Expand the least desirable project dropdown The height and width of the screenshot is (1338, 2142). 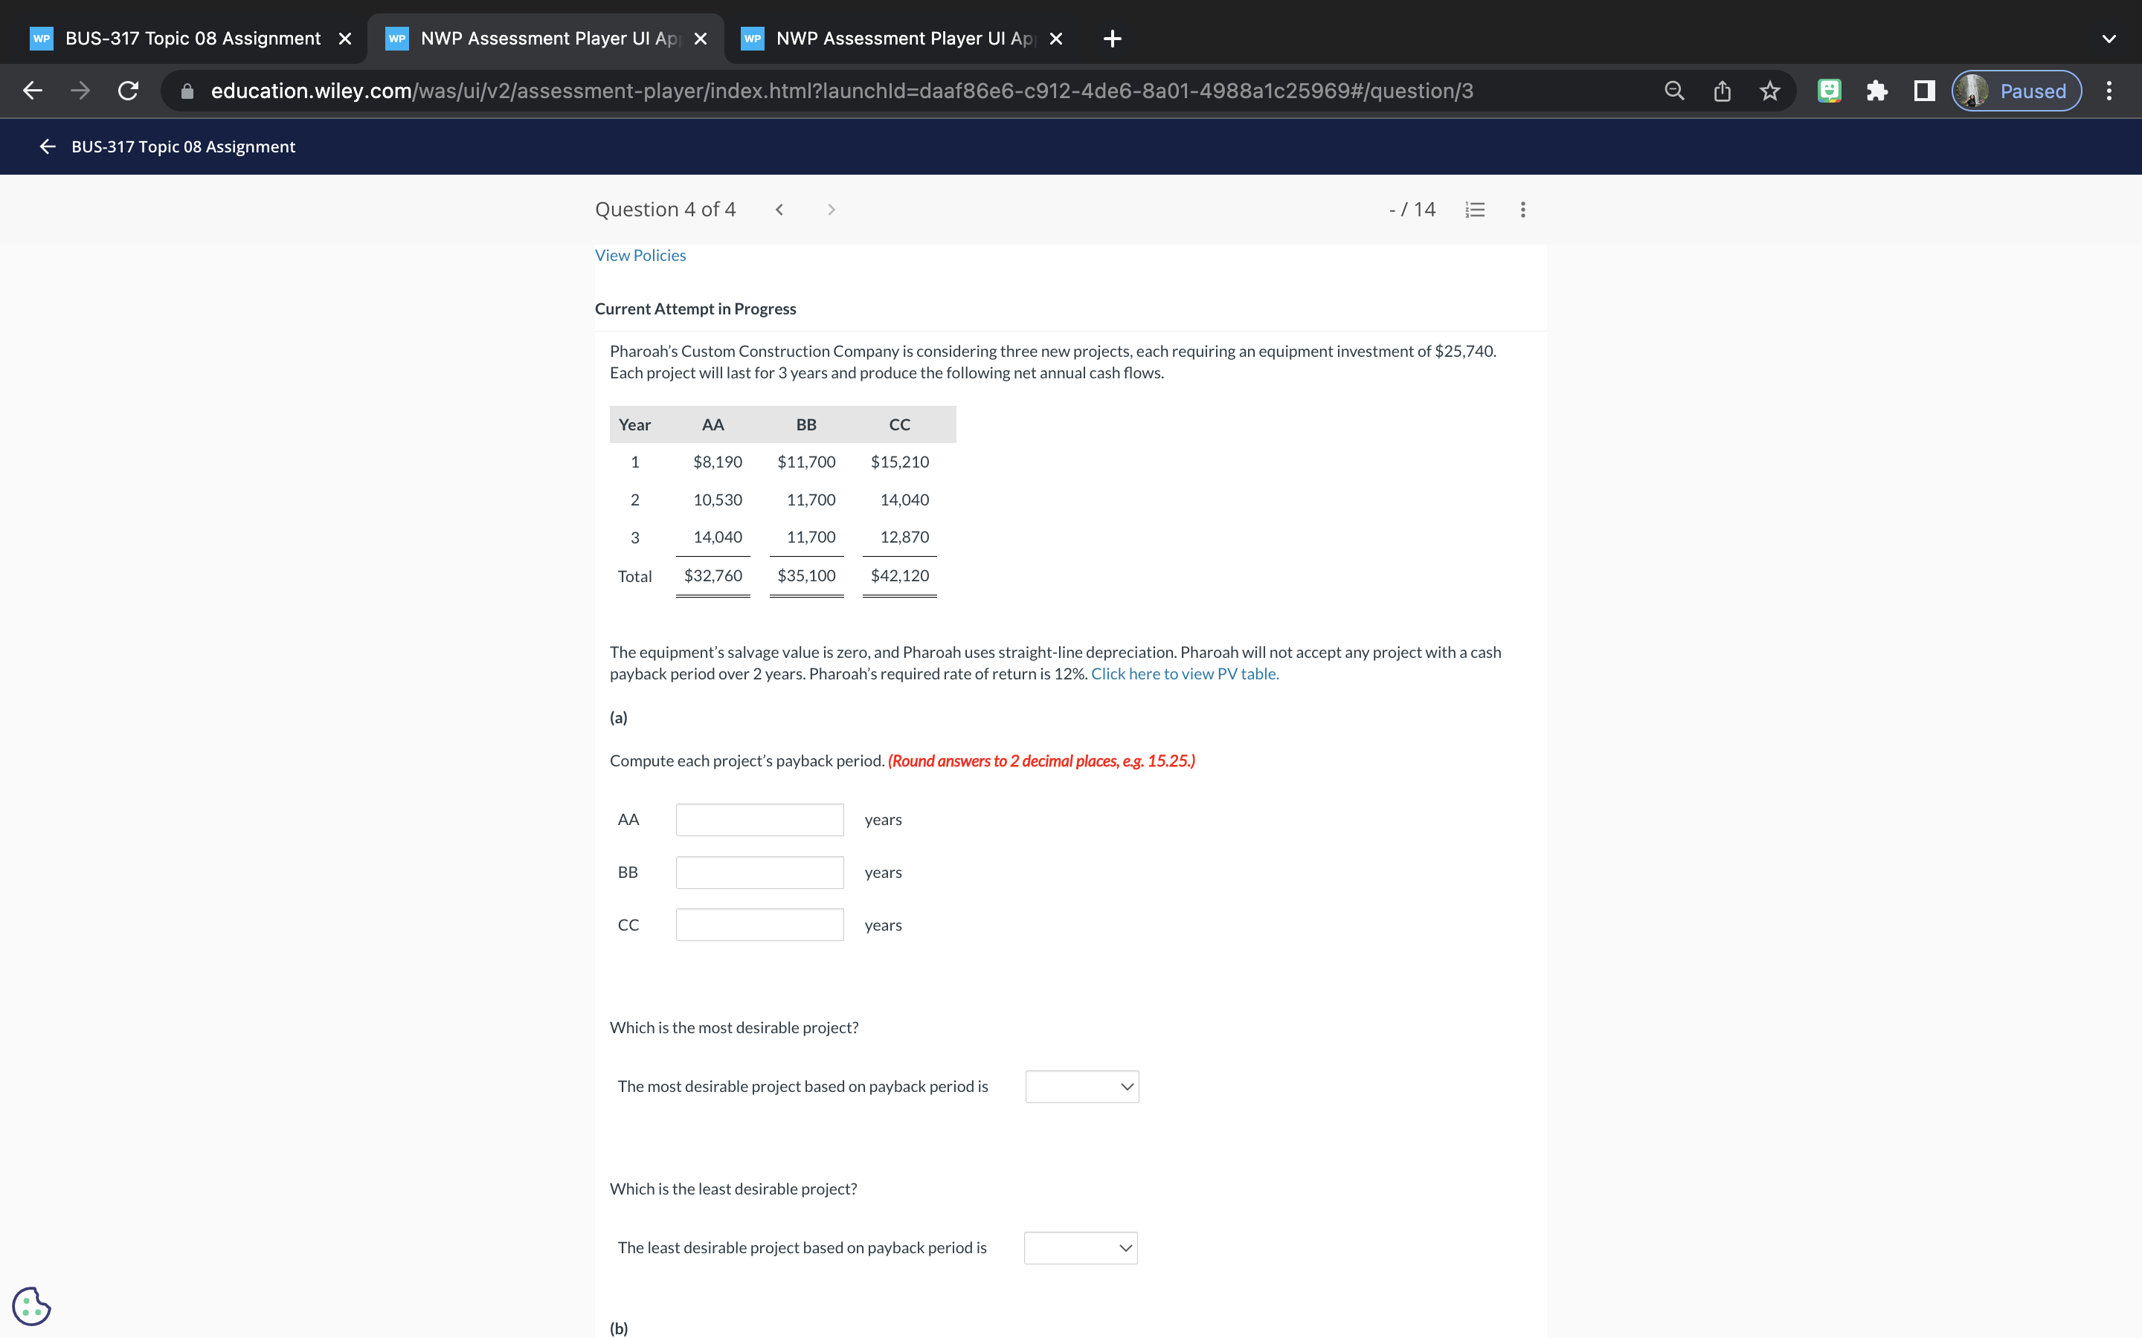coord(1080,1248)
